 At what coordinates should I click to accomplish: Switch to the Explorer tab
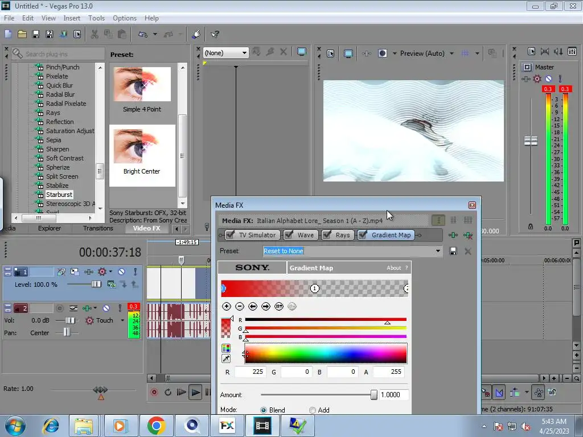tap(49, 228)
